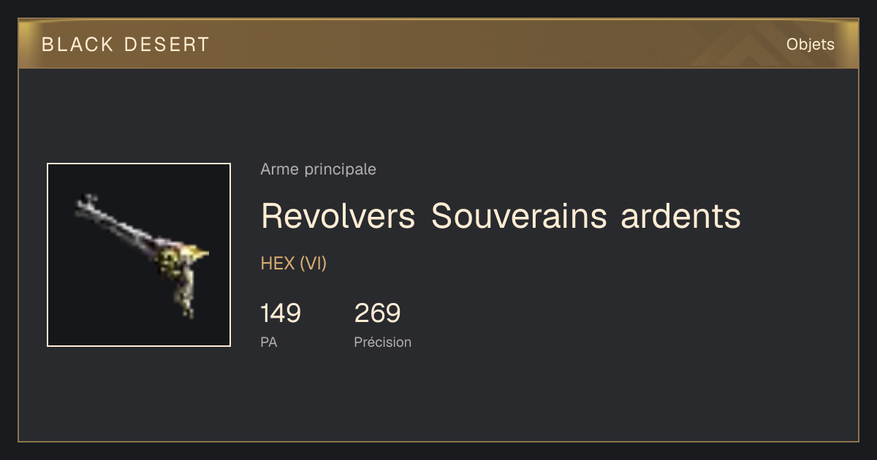Click the word Revolvers in the item name

pos(338,215)
